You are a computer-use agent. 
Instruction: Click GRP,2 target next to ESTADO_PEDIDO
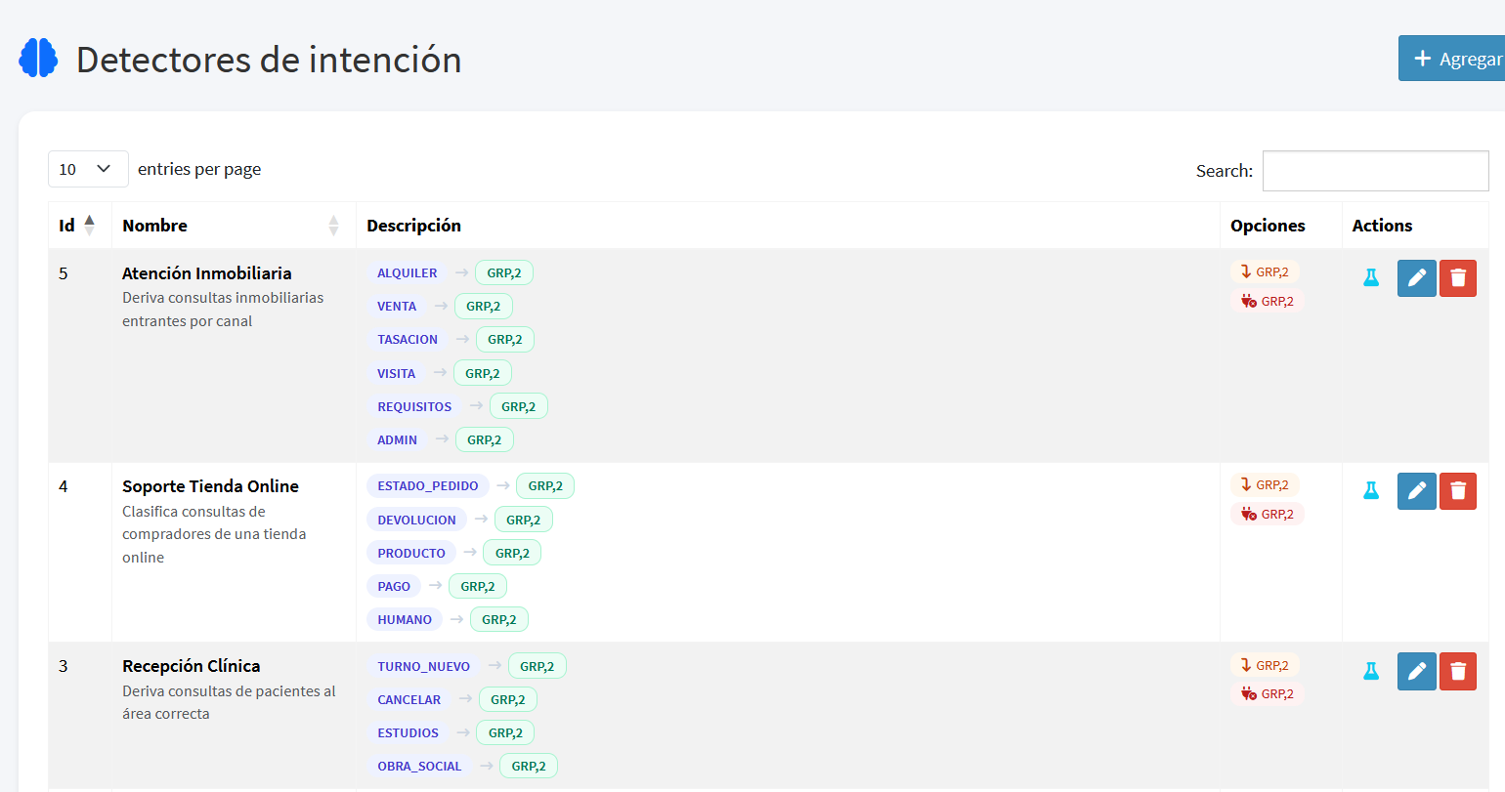(545, 486)
